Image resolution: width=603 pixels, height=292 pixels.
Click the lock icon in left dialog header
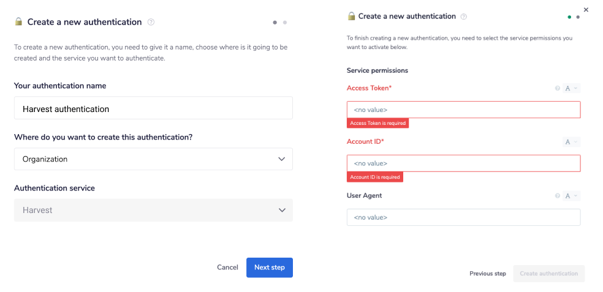pos(18,22)
